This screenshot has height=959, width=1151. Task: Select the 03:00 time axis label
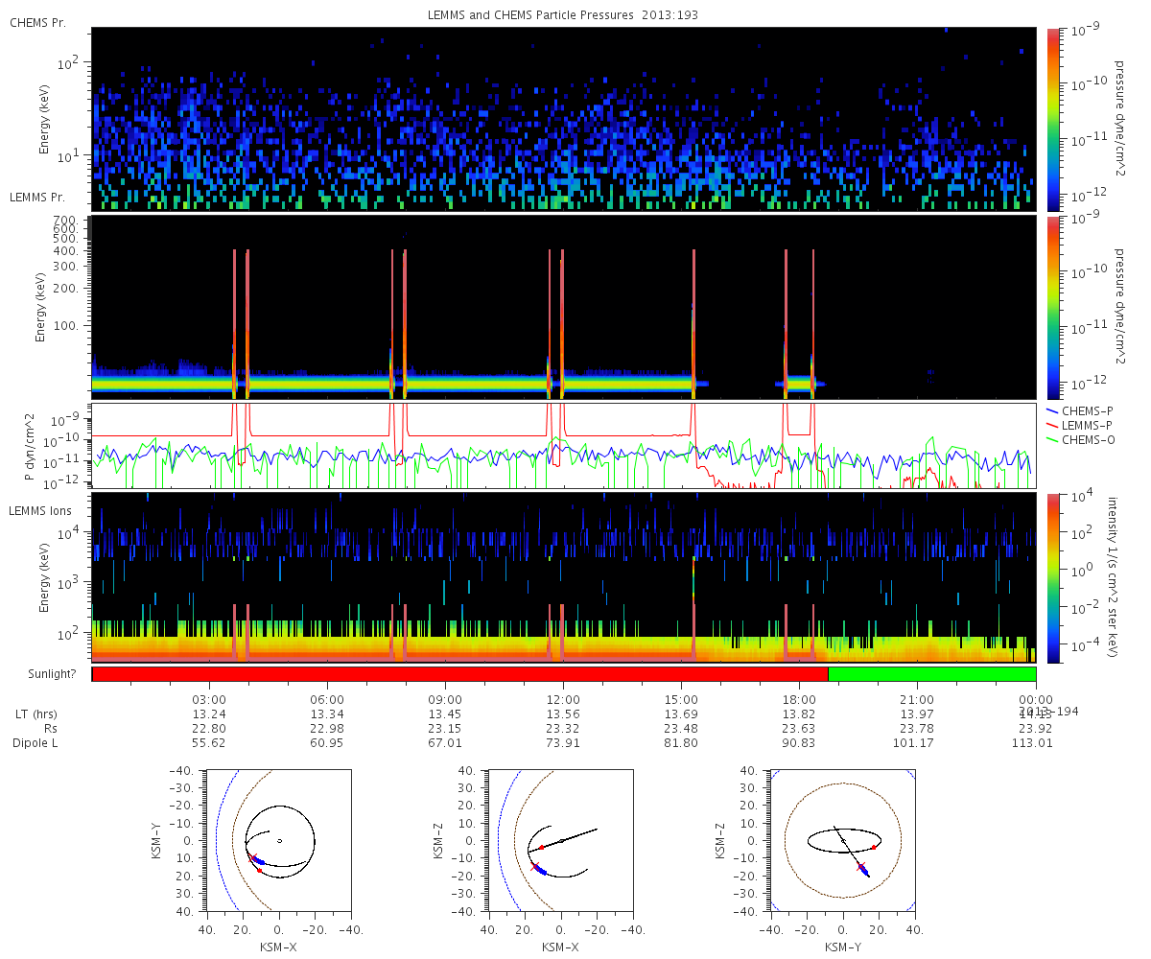[209, 700]
